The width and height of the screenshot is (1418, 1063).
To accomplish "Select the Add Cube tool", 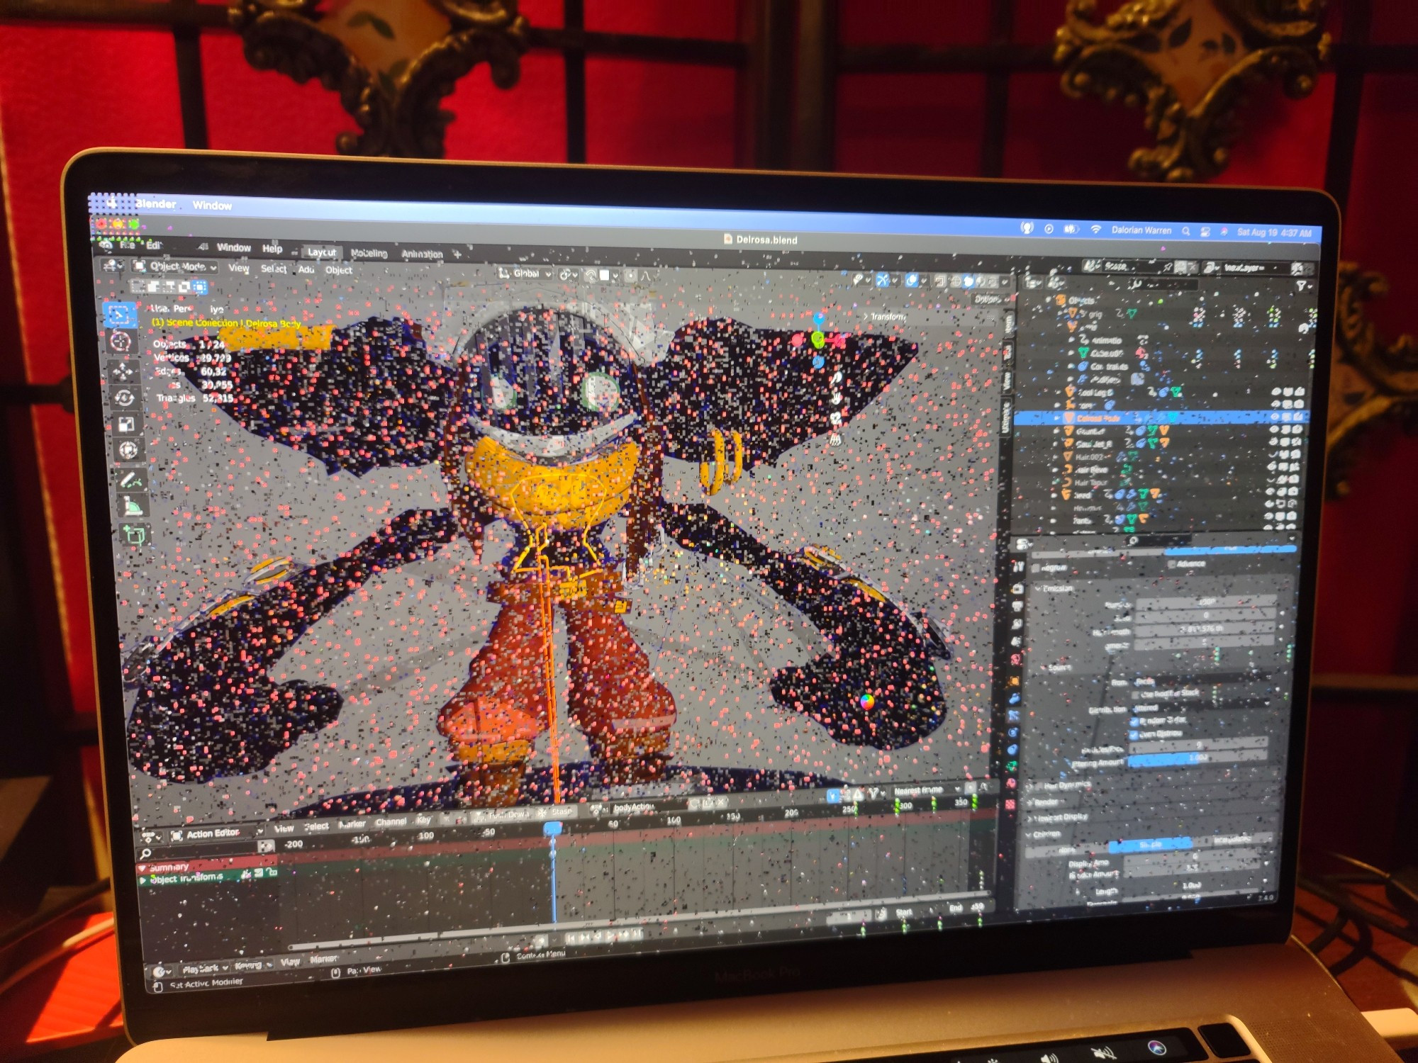I will [x=135, y=536].
